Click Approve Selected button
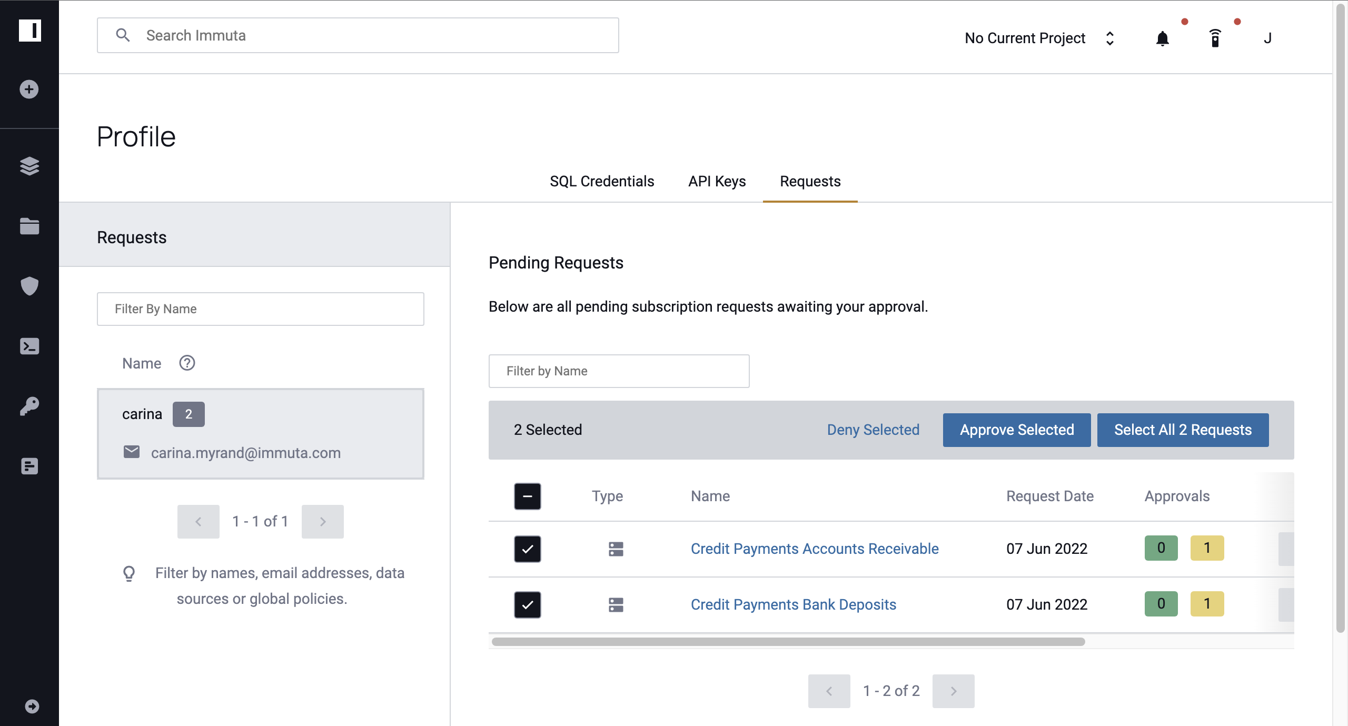The image size is (1348, 726). pyautogui.click(x=1017, y=429)
